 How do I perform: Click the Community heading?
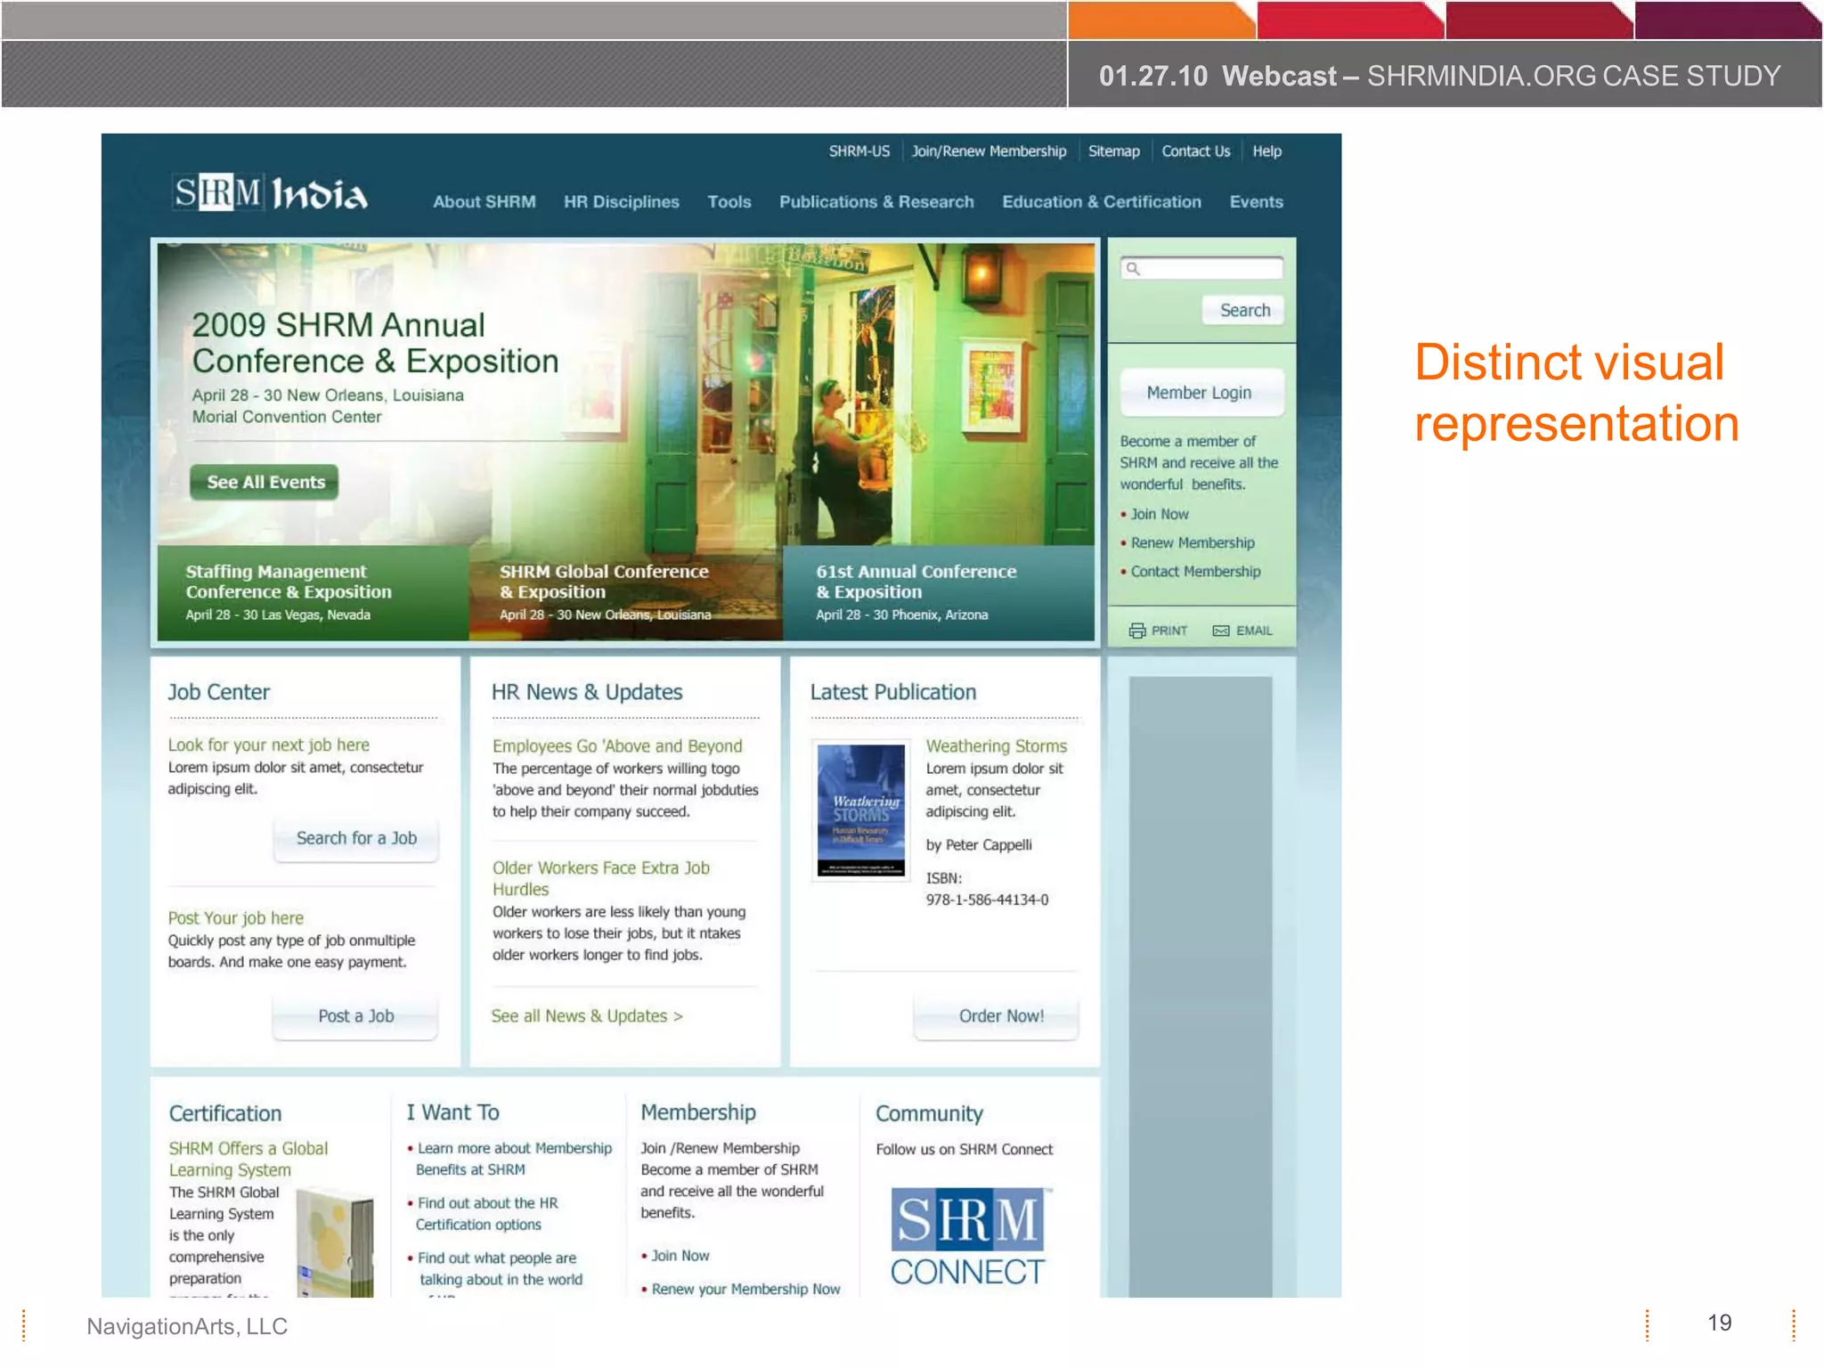[x=929, y=1113]
